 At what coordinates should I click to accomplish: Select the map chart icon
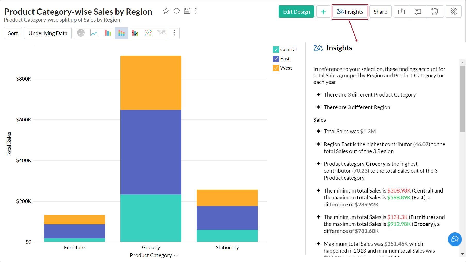tap(162, 33)
